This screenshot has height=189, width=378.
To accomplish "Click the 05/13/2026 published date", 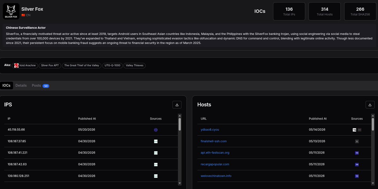I will (317, 141).
